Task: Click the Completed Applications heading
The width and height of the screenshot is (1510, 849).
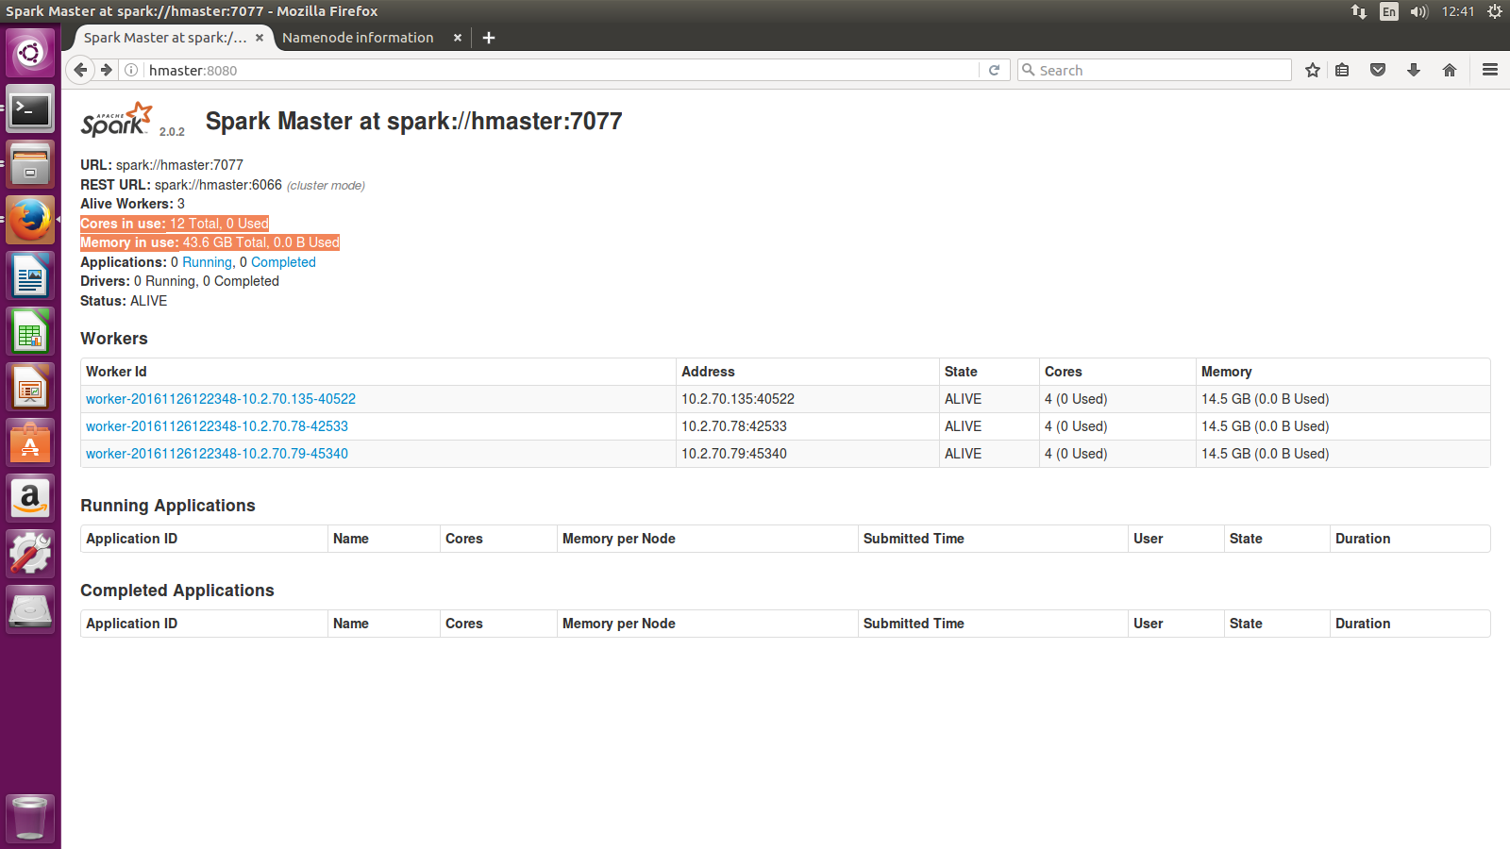Action: point(177,591)
